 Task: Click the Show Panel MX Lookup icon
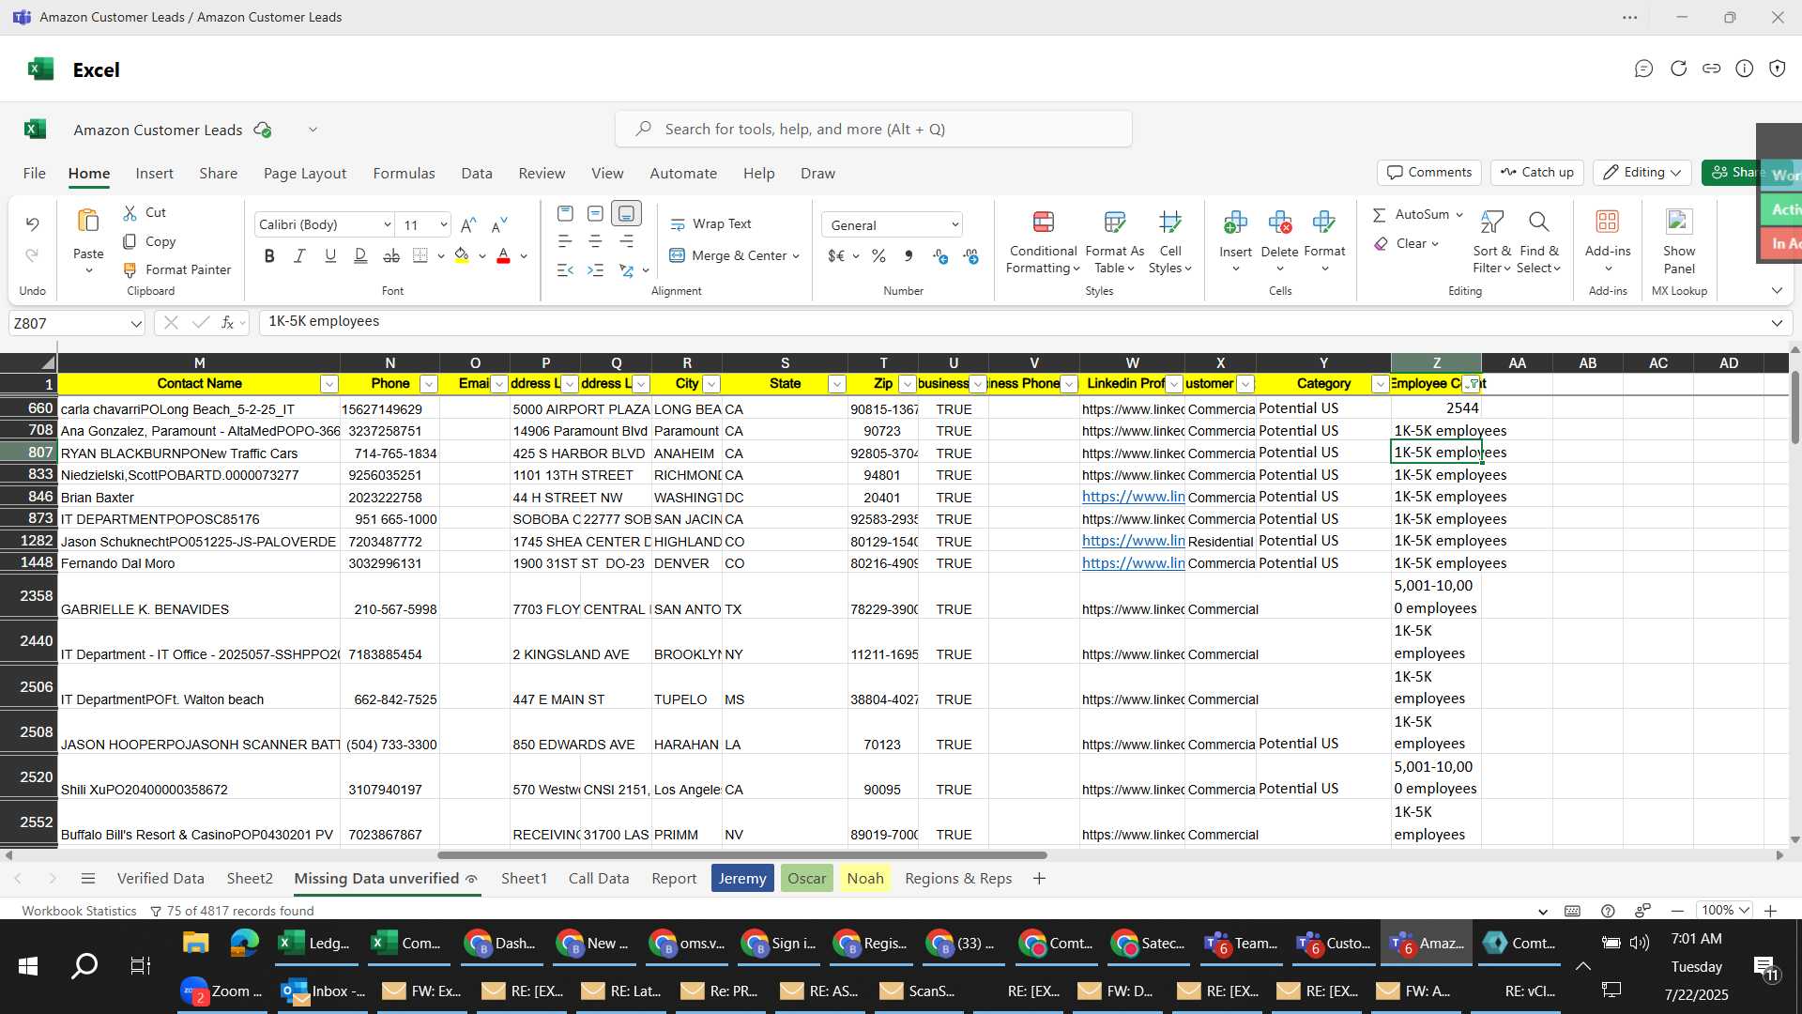(1679, 223)
